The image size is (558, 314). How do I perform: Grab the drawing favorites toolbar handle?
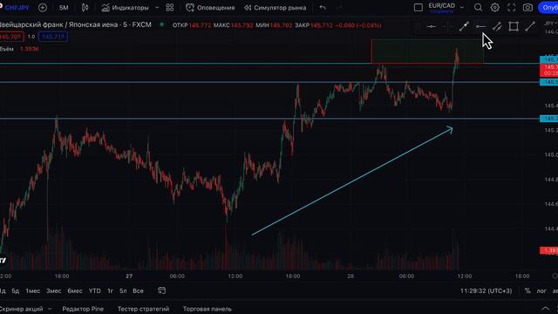tap(418, 26)
